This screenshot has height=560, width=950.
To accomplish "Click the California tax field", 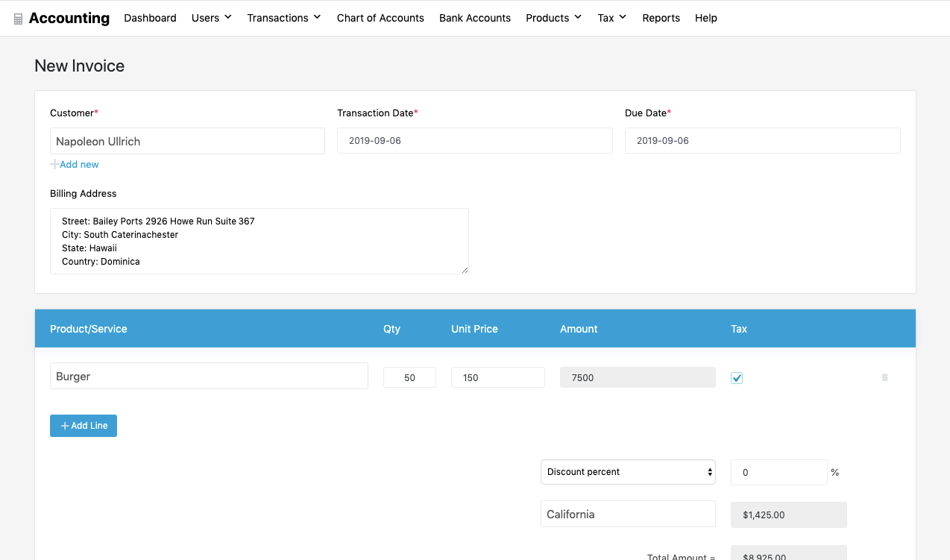I will (x=627, y=514).
